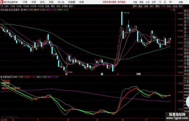
Task: Switch to the 30分钟 period tab
Action: pyautogui.click(x=33, y=6)
